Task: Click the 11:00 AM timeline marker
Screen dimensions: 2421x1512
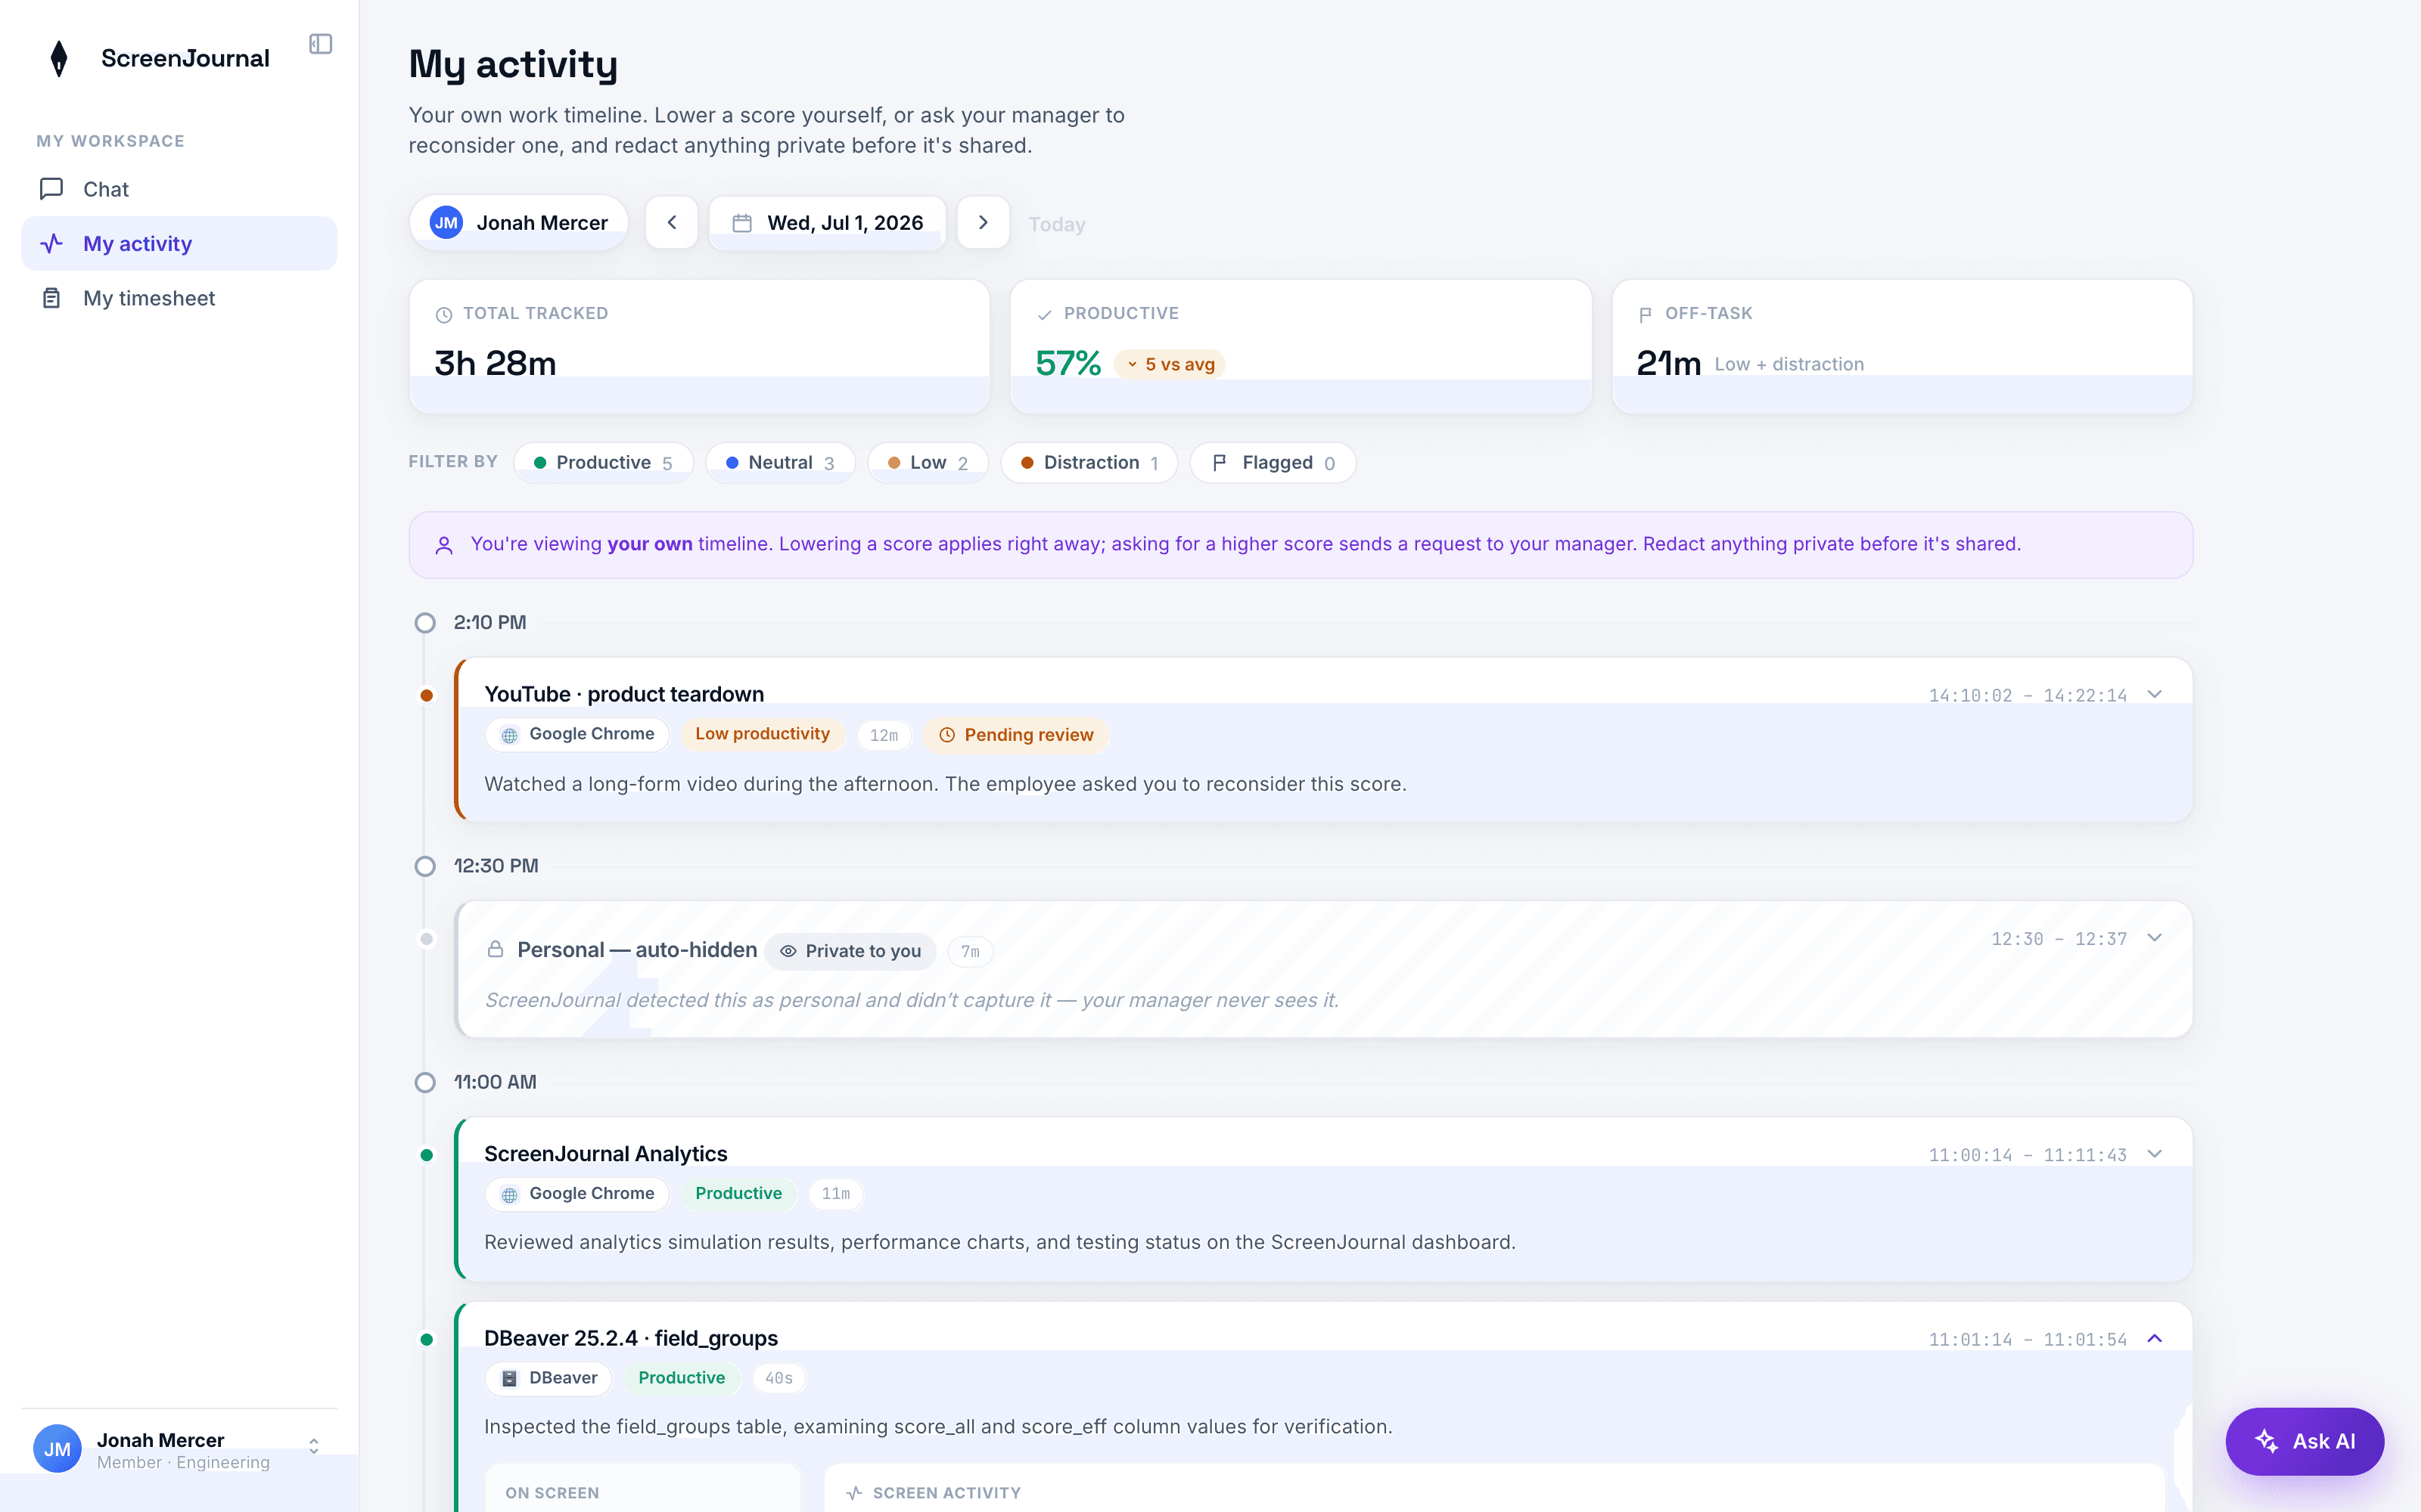Action: tap(425, 1082)
